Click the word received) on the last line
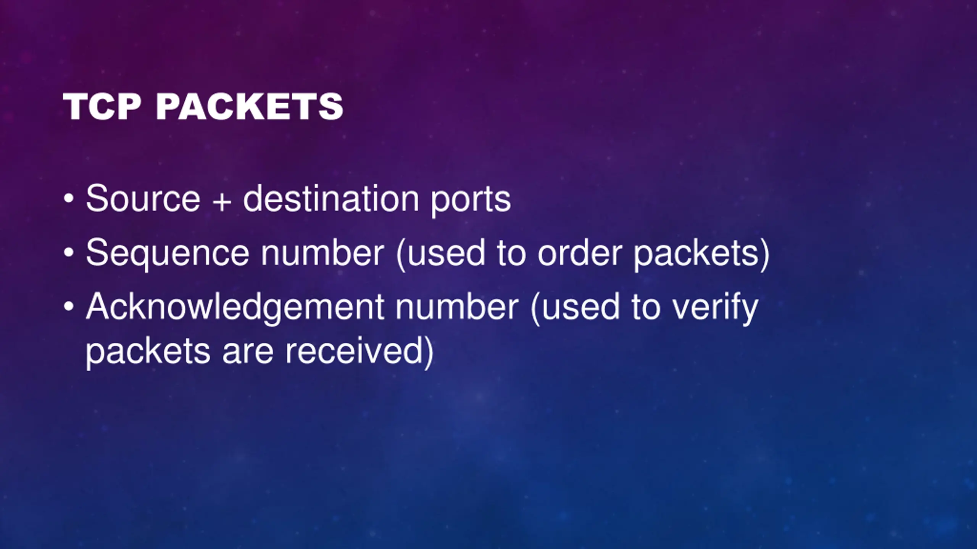The image size is (977, 549). click(359, 351)
